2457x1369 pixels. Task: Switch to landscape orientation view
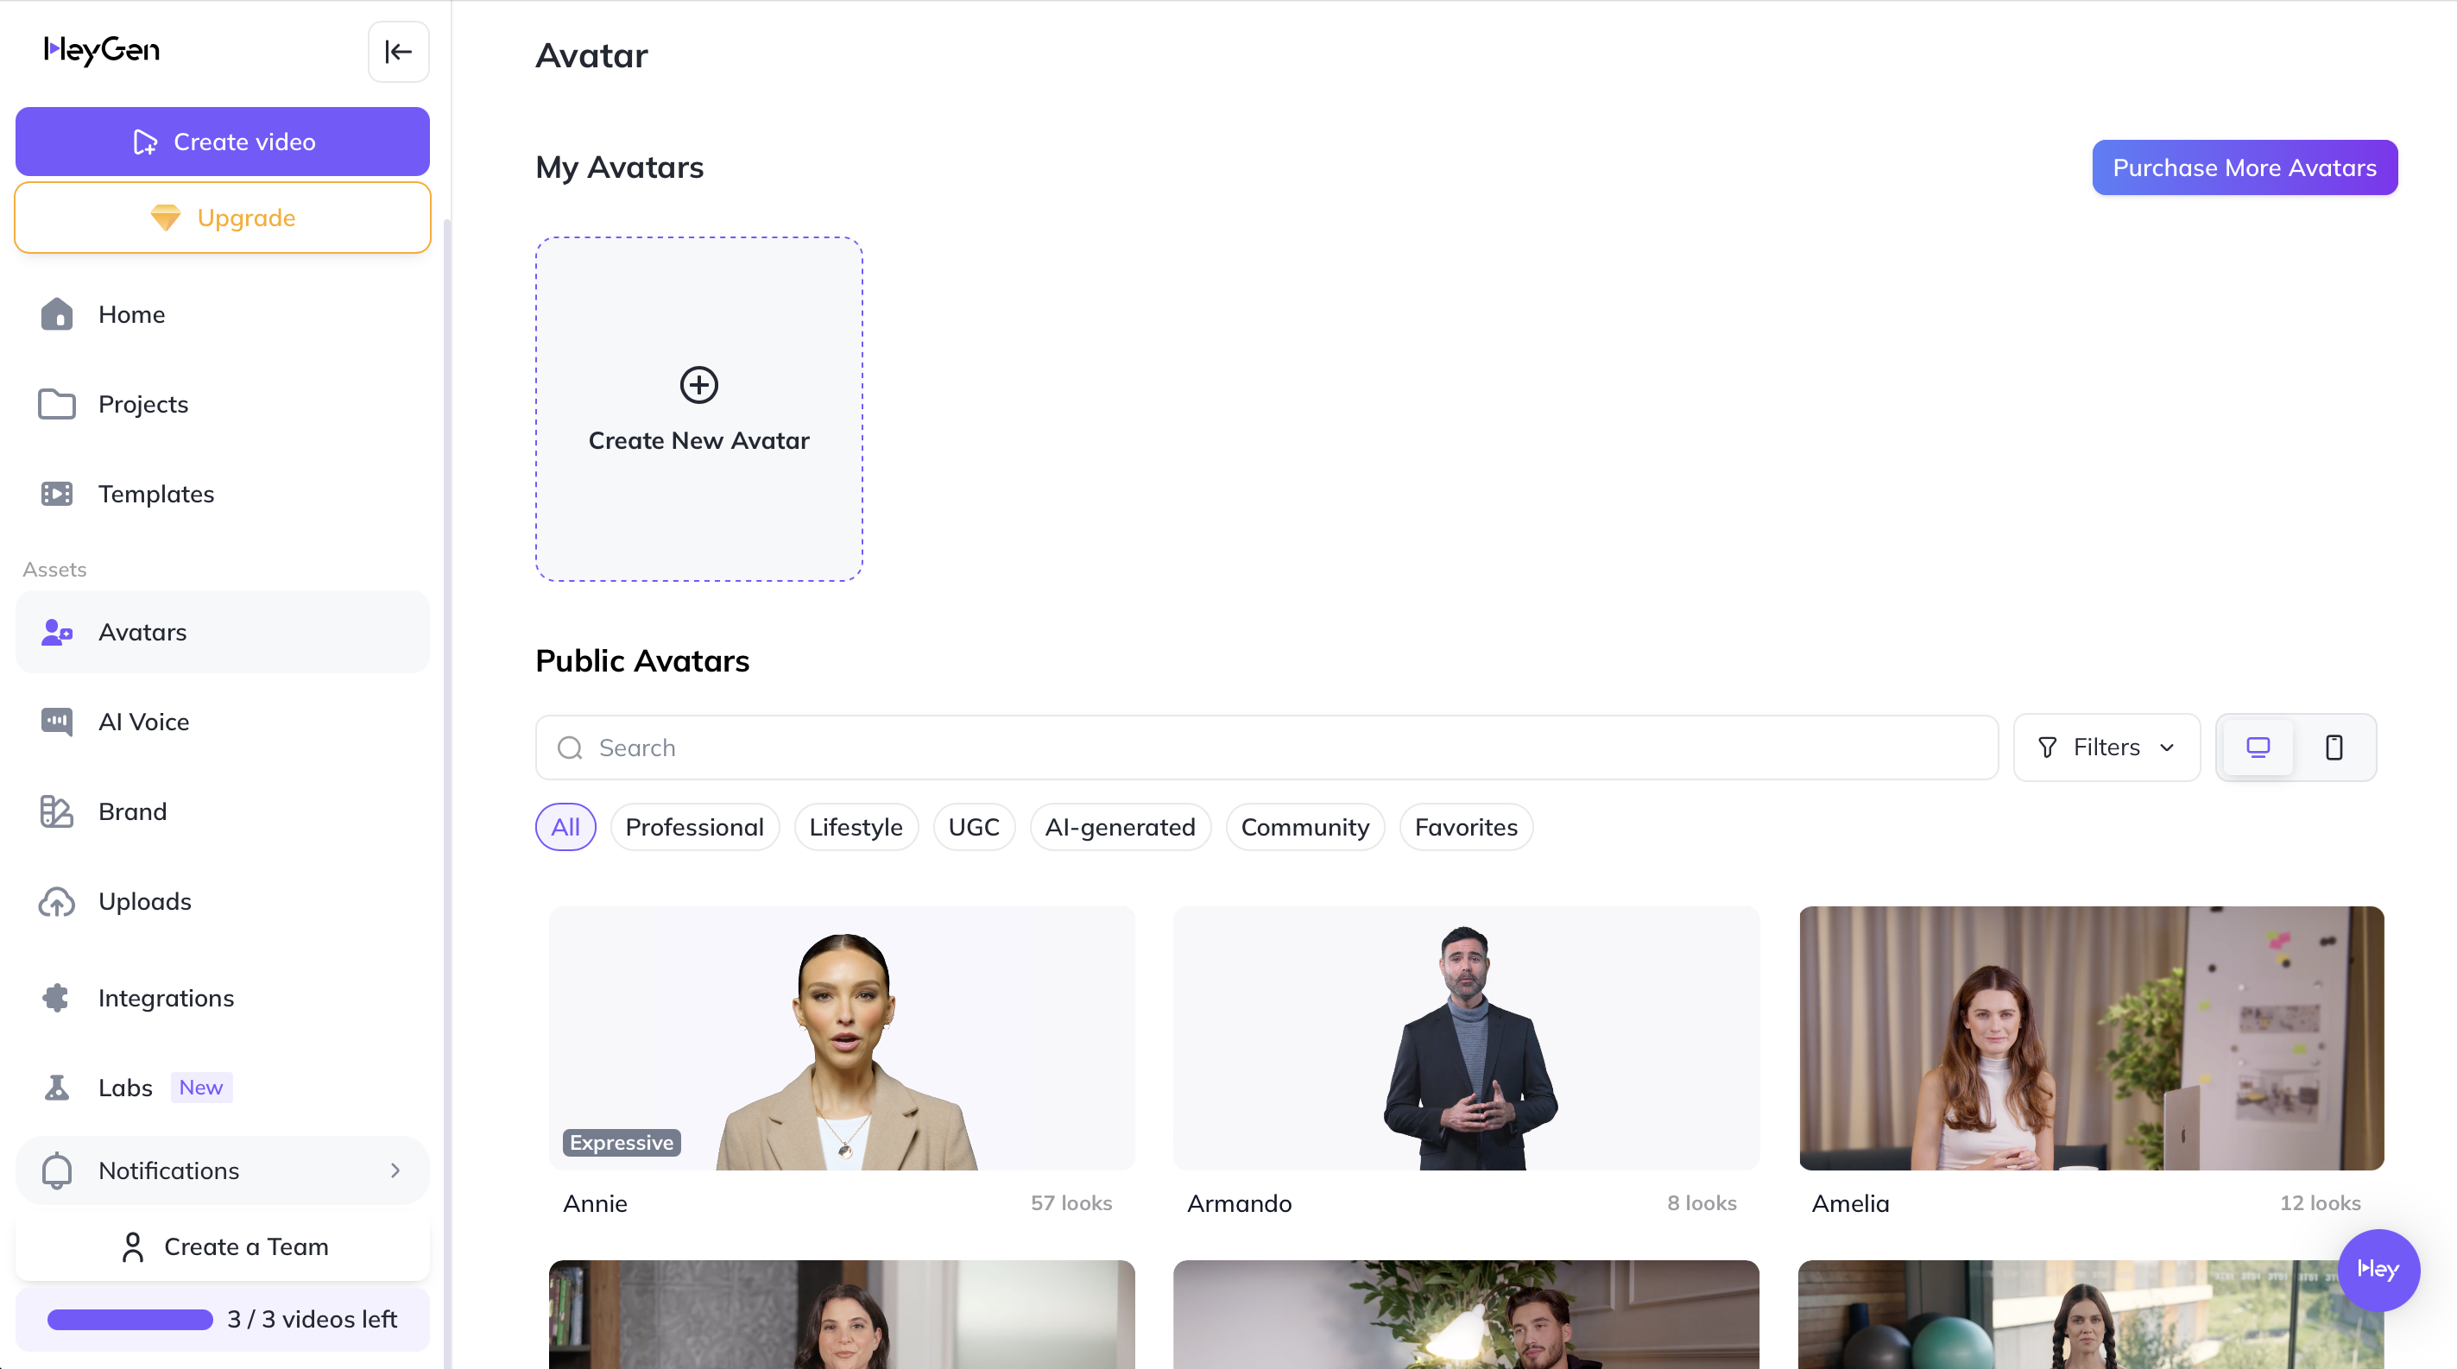coord(2258,748)
